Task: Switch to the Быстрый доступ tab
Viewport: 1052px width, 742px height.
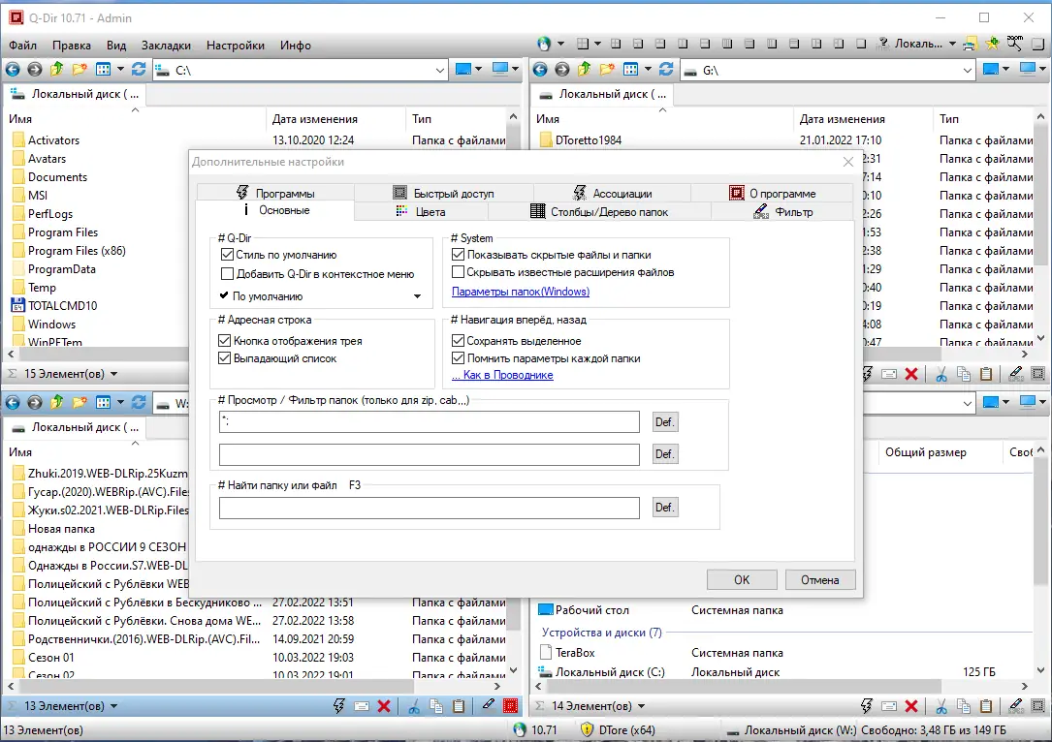Action: [443, 193]
